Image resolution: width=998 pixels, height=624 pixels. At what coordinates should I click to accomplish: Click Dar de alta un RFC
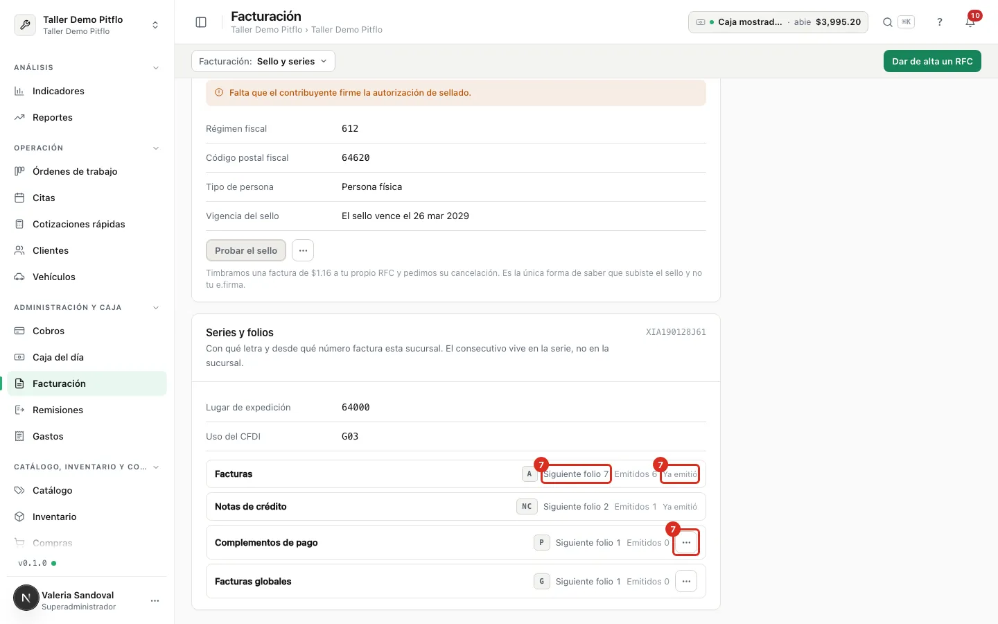pos(932,61)
